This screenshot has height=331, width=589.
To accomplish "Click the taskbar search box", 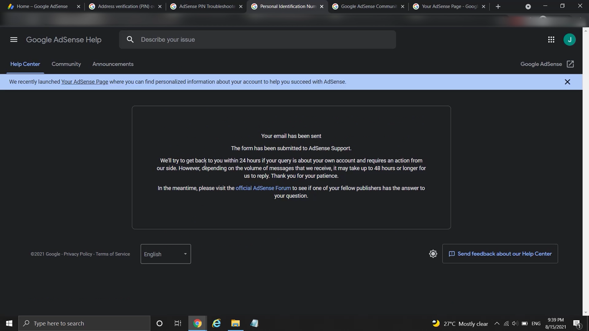I will click(x=84, y=323).
